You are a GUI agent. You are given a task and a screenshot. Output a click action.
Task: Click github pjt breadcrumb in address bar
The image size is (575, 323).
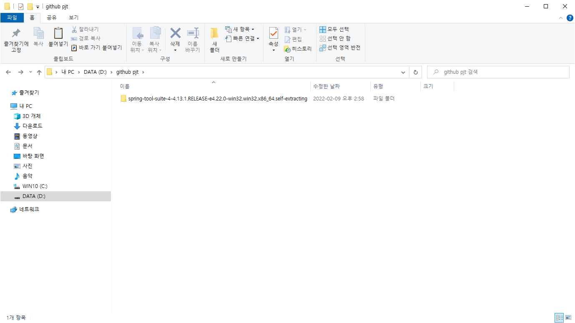tap(127, 72)
